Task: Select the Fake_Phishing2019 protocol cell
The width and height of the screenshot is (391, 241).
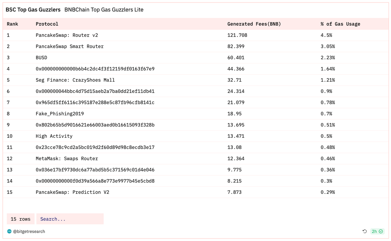Action: pyautogui.click(x=60, y=114)
